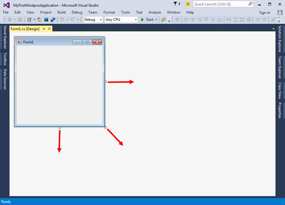The width and height of the screenshot is (285, 205).
Task: Click the Open File folder icon
Action: (39, 20)
